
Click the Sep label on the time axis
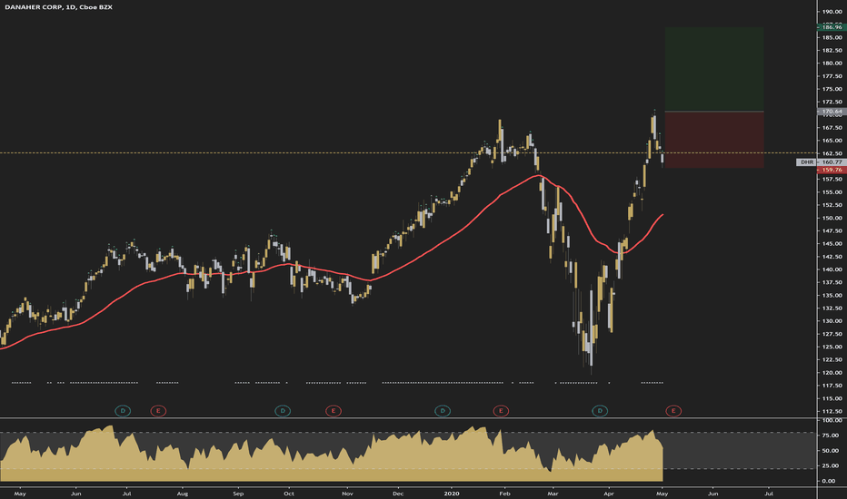click(238, 494)
